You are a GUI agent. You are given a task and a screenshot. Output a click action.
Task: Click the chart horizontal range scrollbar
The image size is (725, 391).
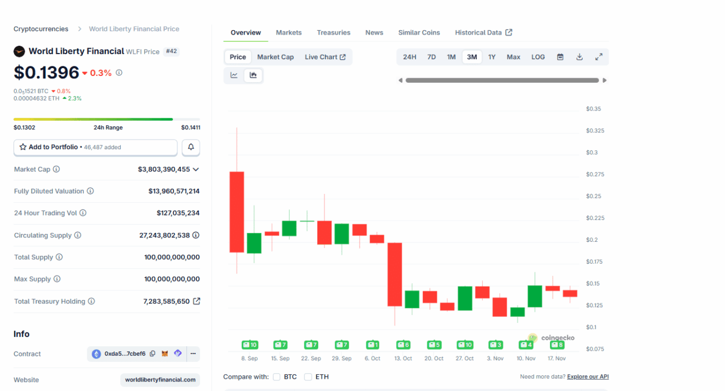click(502, 80)
